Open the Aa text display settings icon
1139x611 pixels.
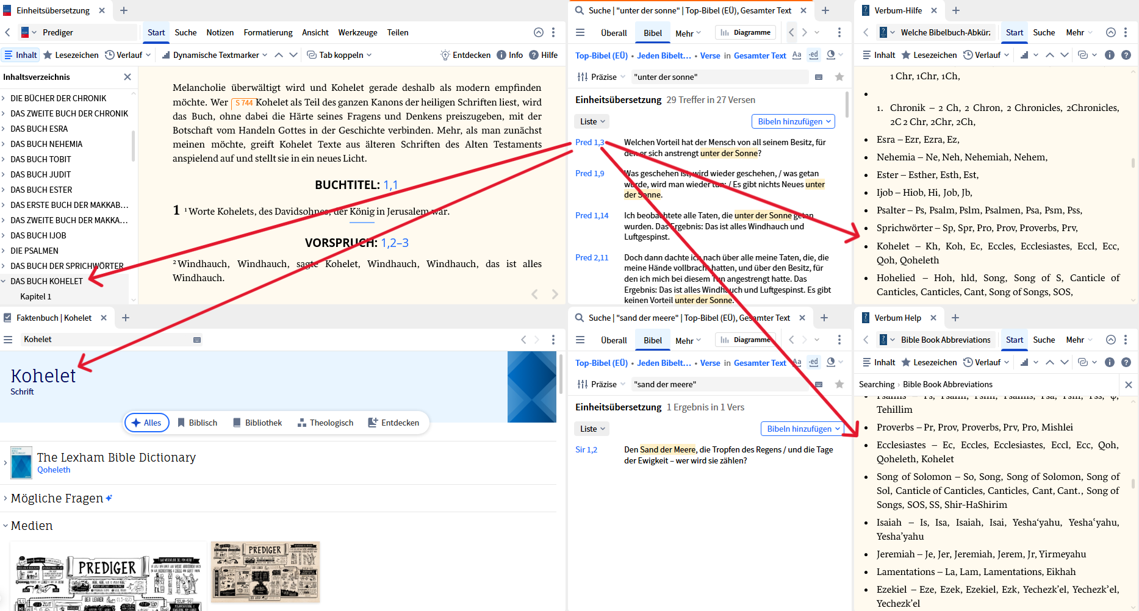797,55
